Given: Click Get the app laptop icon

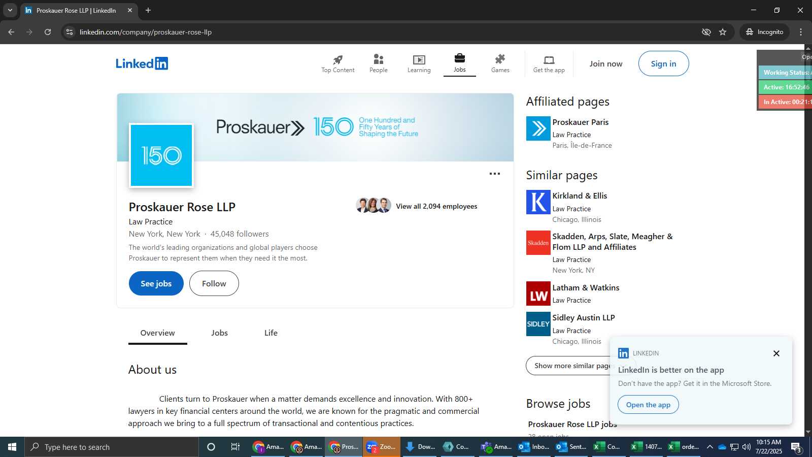Looking at the screenshot, I should click(549, 64).
